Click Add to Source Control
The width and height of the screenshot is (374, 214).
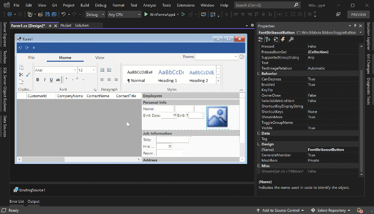280,210
